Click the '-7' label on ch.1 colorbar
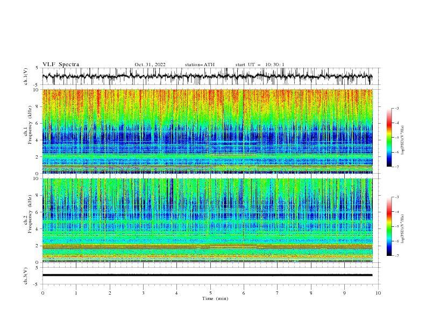This screenshot has width=426, height=329. click(x=396, y=167)
